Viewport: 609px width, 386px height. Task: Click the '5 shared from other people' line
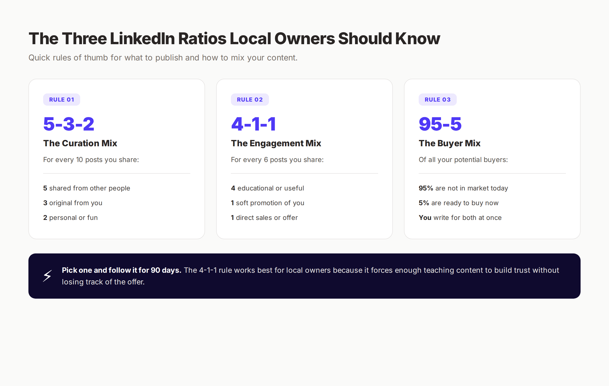tap(87, 188)
